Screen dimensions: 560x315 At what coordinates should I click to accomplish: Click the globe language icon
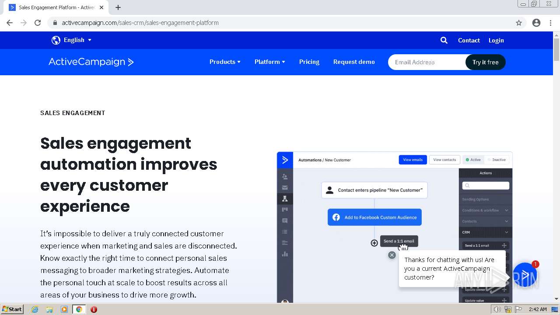coord(56,40)
